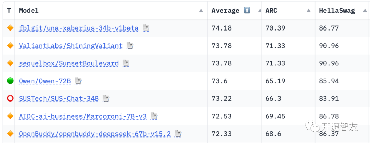The image size is (370, 143).
Task: Open the SUSTech/SUS-Chat-34B model link
Action: point(59,99)
